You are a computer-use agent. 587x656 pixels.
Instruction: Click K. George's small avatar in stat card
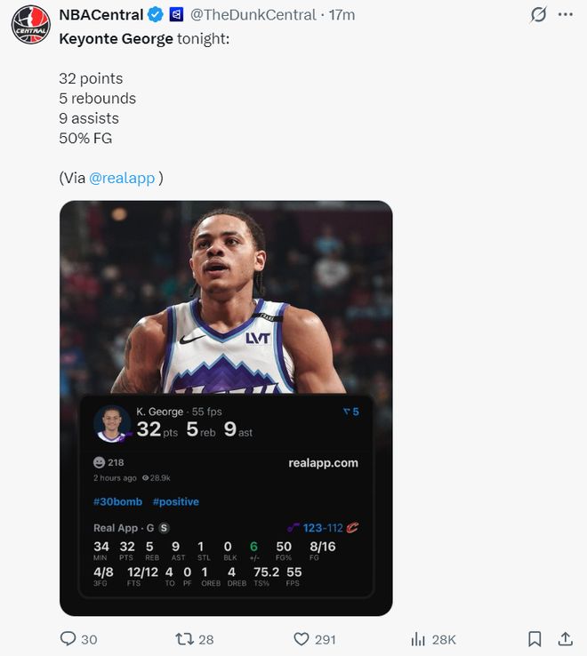112,423
